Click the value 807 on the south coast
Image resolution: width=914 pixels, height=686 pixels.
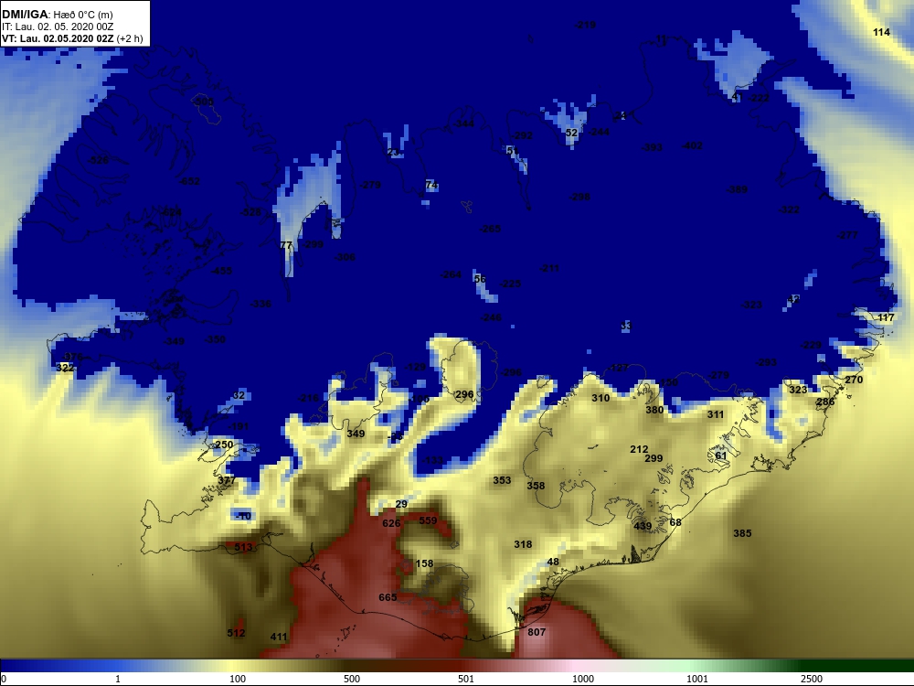tap(537, 632)
